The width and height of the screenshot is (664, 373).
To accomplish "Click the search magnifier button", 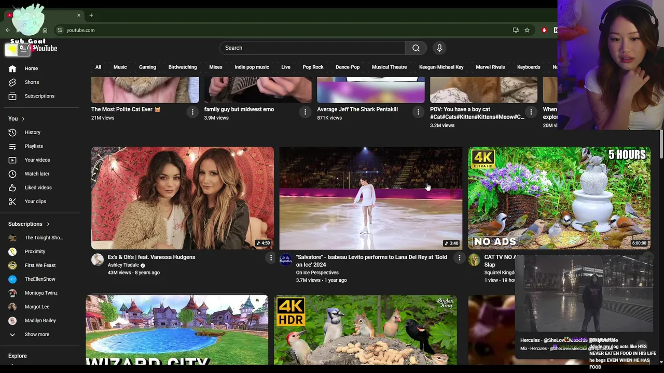I will click(x=416, y=48).
